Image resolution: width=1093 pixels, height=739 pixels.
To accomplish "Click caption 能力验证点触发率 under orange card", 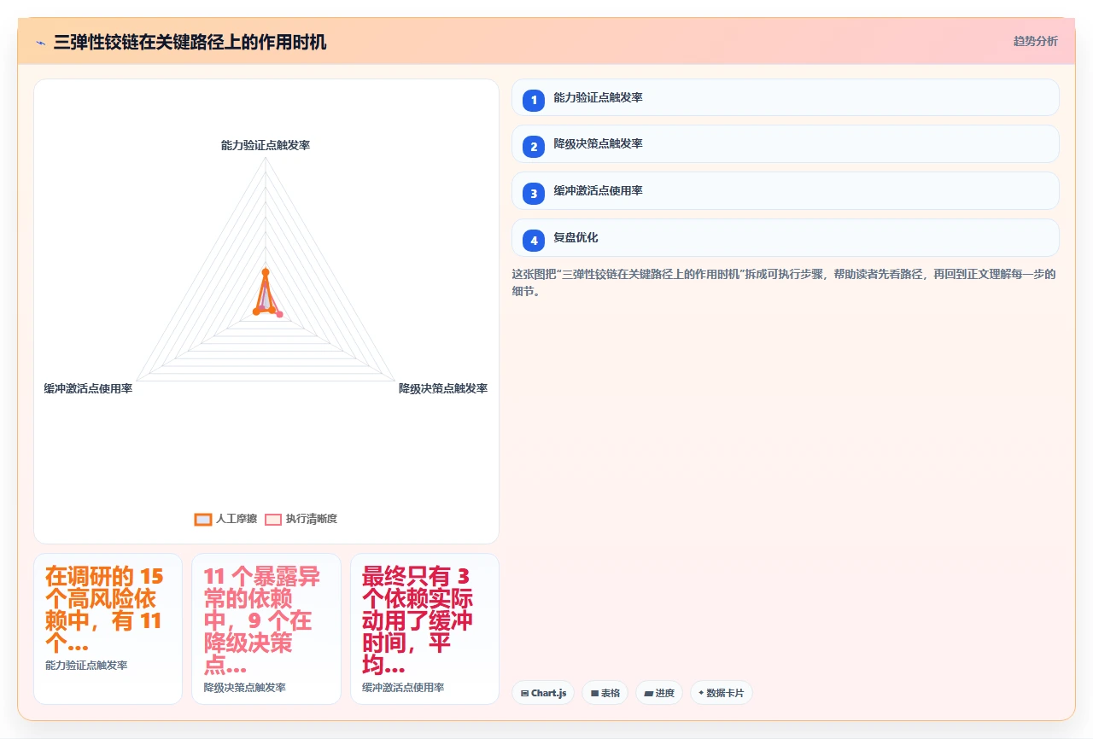I will point(86,665).
